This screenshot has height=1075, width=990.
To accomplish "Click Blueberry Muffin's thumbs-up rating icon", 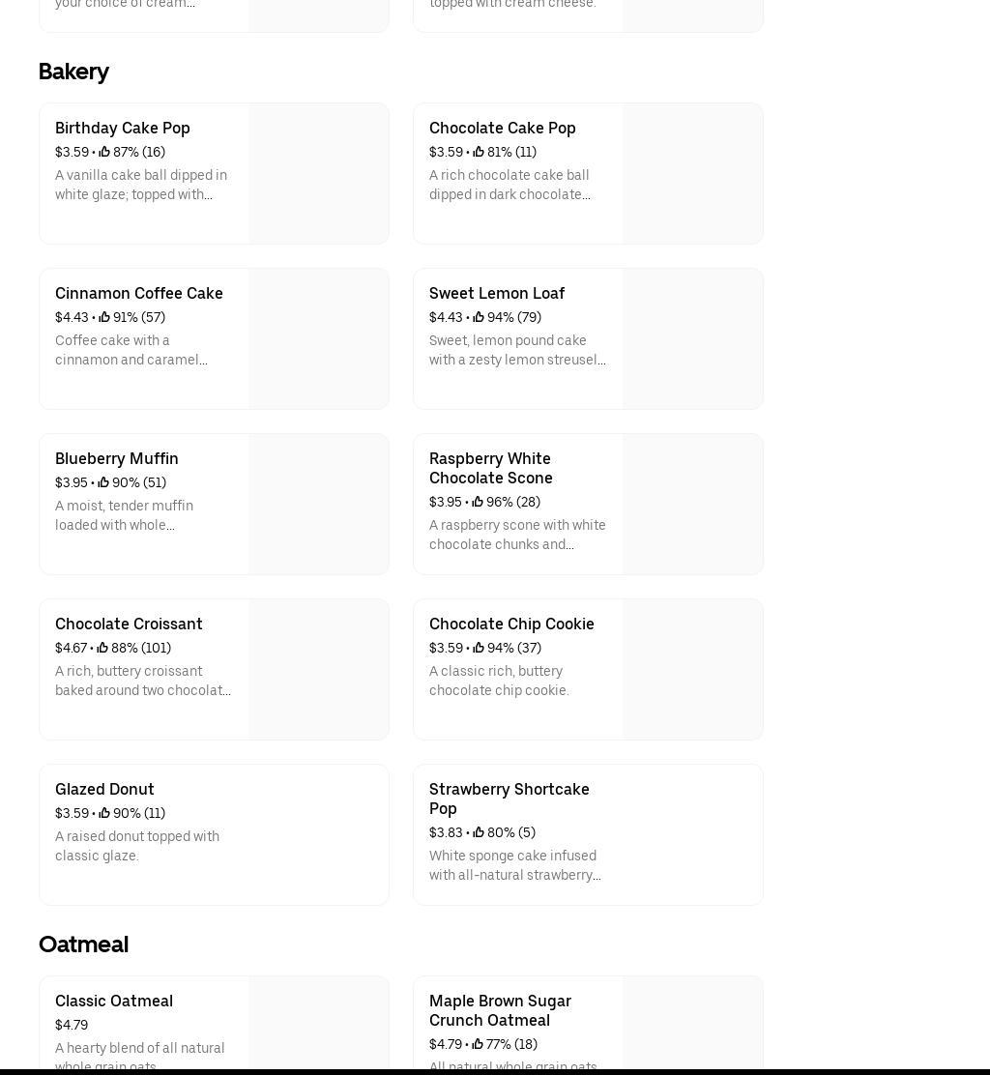I will [103, 482].
